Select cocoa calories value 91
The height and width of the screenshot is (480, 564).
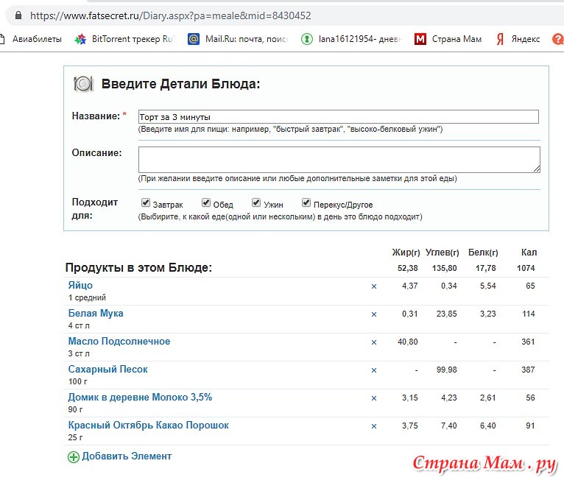530,426
